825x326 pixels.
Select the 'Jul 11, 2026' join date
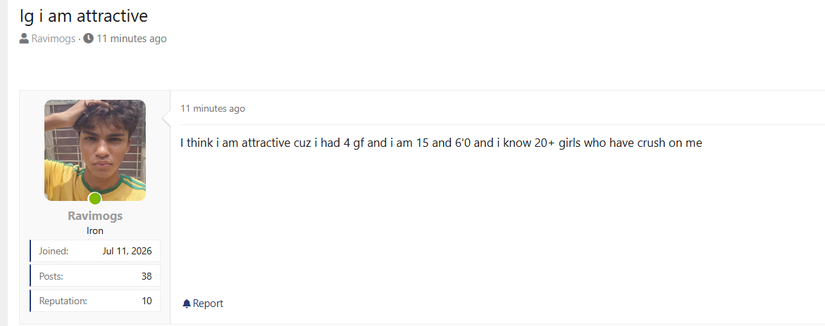[128, 251]
